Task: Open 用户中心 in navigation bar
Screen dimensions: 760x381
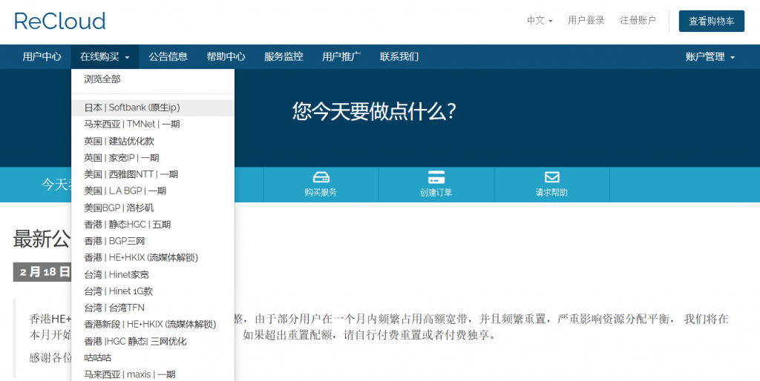Action: pos(42,56)
